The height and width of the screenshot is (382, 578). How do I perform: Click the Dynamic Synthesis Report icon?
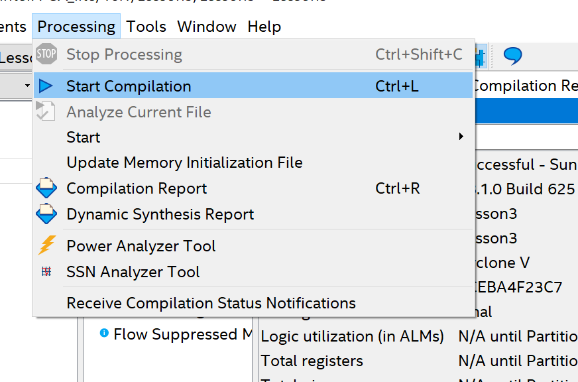pyautogui.click(x=46, y=214)
